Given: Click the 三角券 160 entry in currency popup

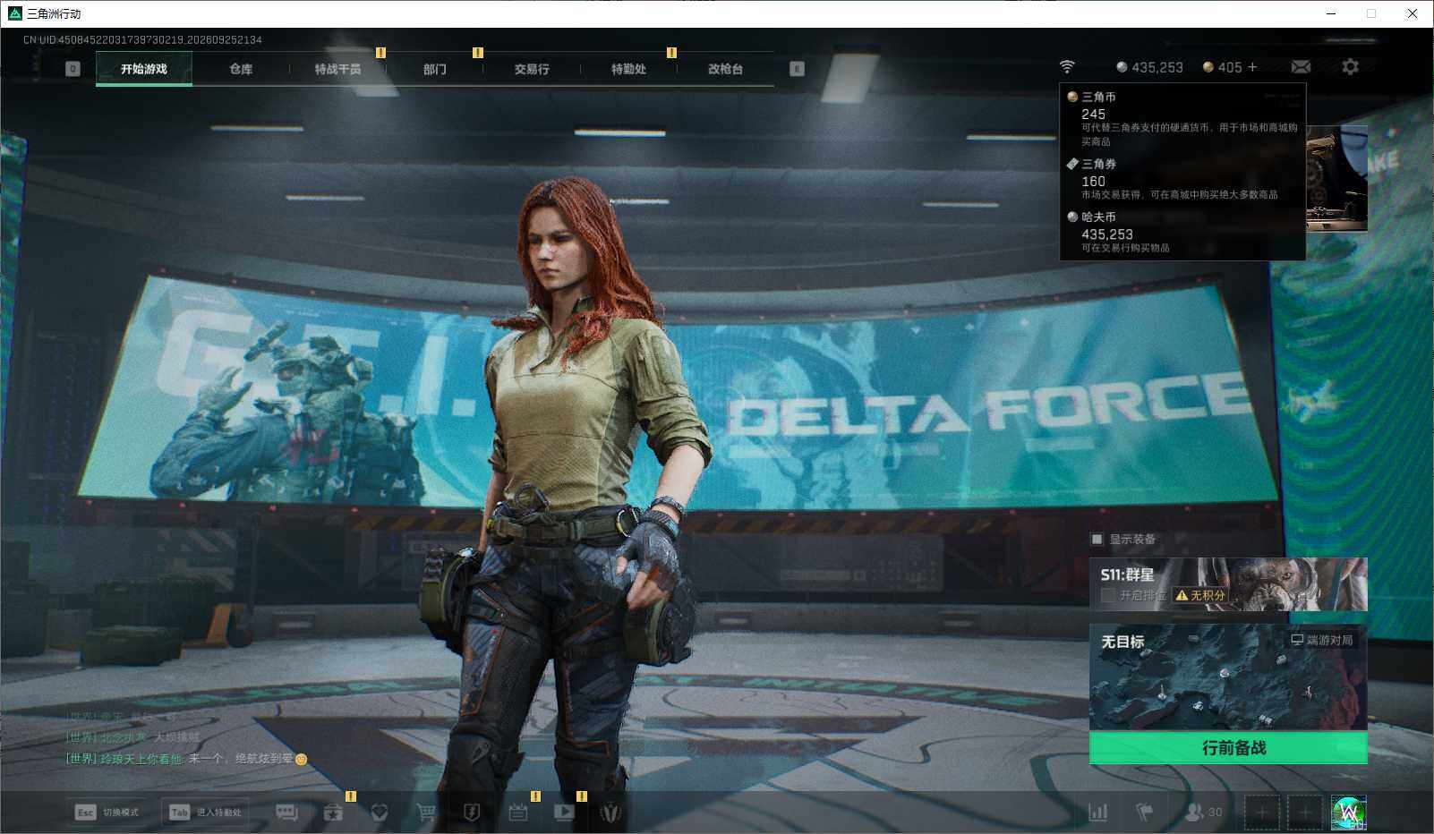Looking at the screenshot, I should (1182, 179).
